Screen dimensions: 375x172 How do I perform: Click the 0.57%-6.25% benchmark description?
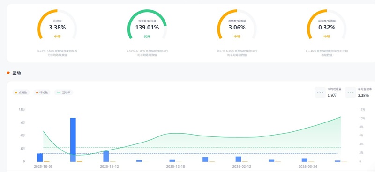[237, 53]
